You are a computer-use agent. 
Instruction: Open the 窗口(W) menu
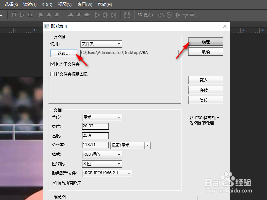tap(85, 4)
